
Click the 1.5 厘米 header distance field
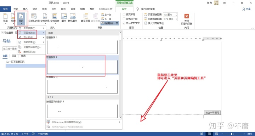[169, 15]
